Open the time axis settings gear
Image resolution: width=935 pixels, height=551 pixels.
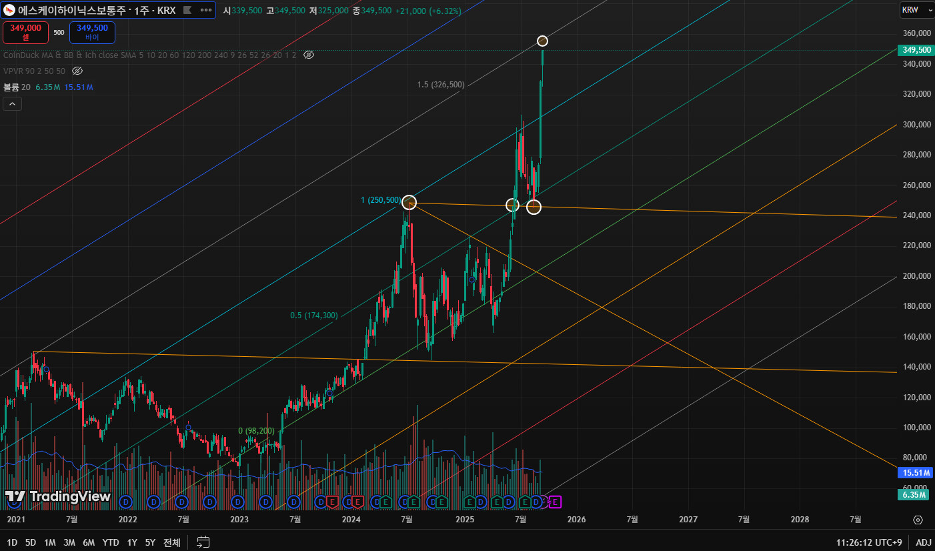(918, 520)
